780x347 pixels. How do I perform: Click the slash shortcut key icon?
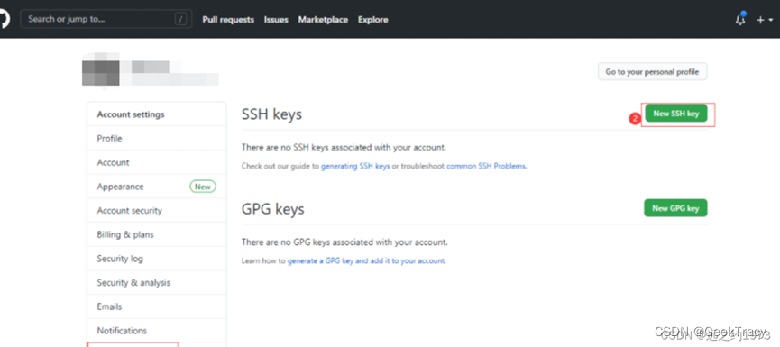[180, 20]
